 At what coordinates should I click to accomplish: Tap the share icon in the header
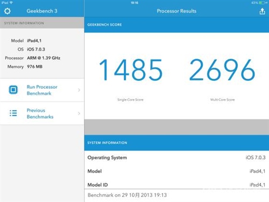point(262,11)
